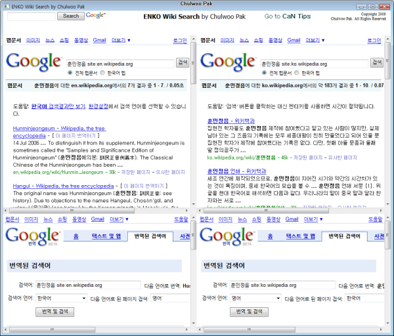Image resolution: width=394 pixels, height=336 pixels.
Task: Click 도움말 link in bottom-left pane
Action: pyautogui.click(x=181, y=219)
